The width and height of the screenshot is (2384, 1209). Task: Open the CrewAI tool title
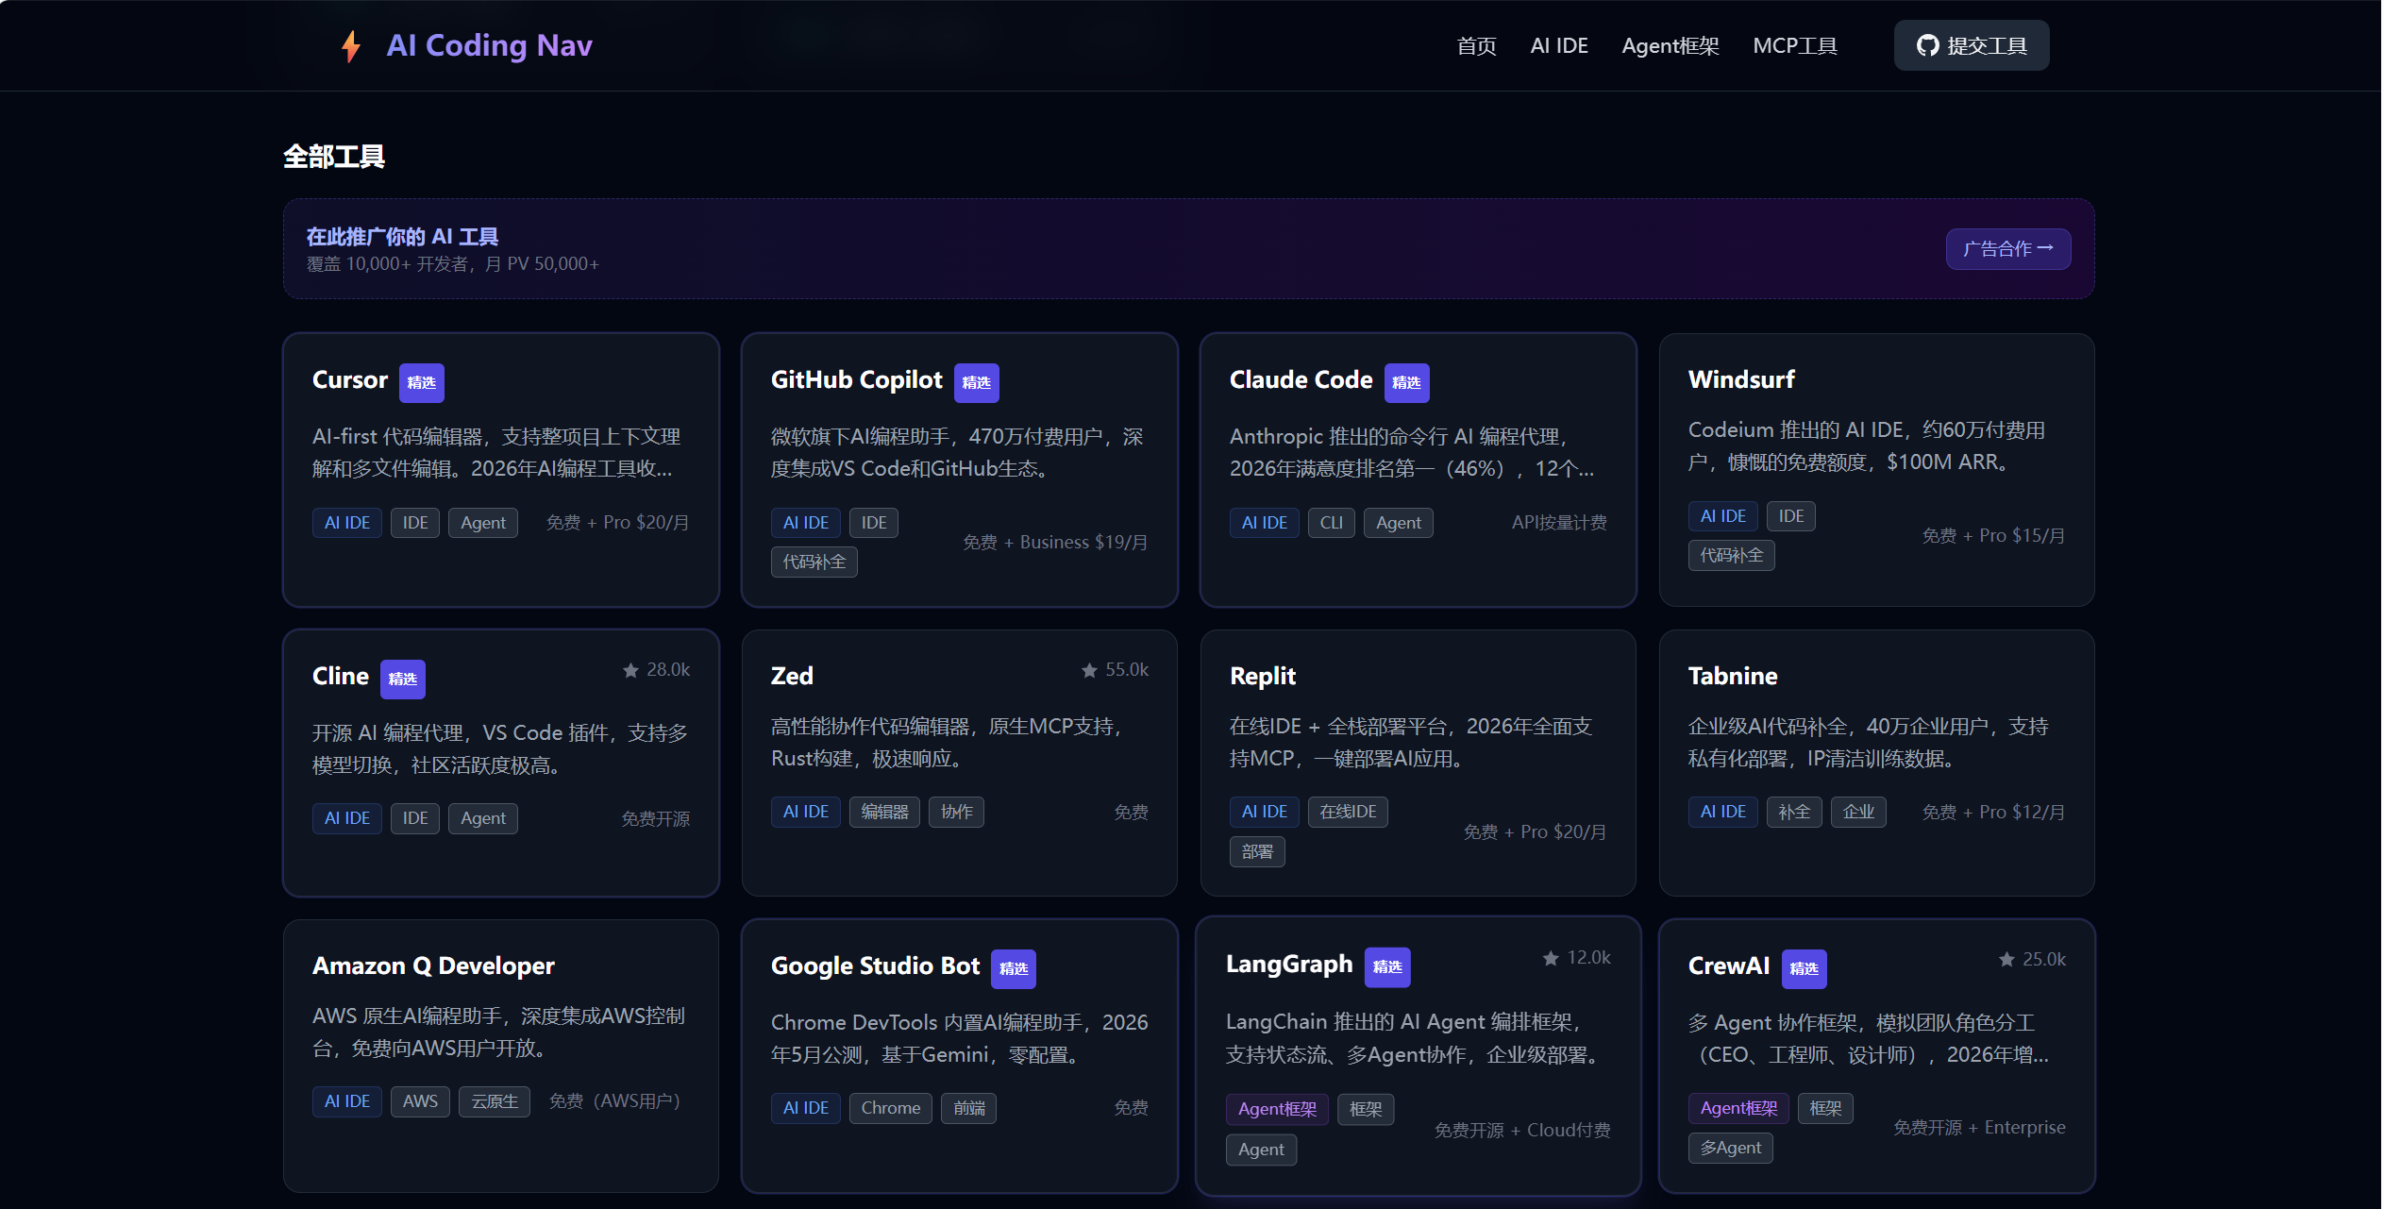tap(1729, 966)
